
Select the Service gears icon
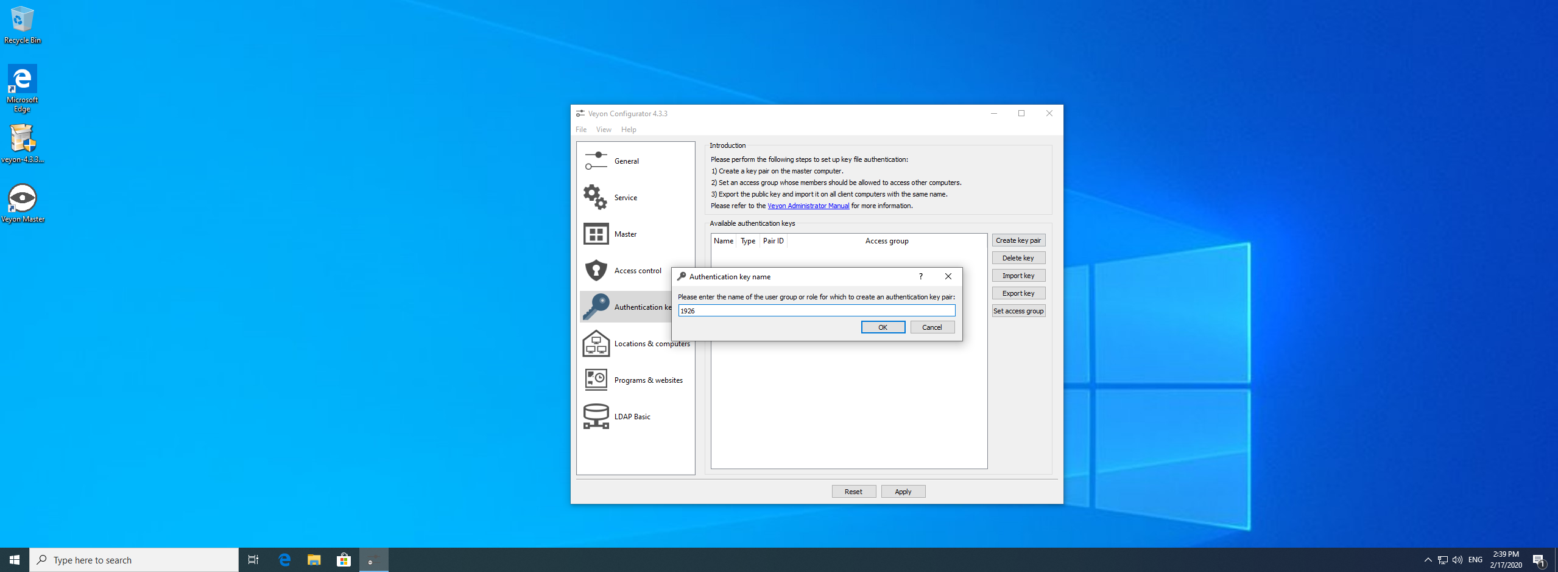(596, 198)
